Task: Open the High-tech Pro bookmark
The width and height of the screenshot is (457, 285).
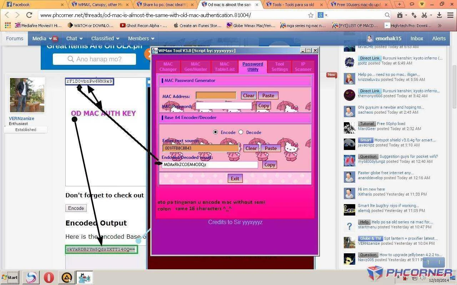Action: [408, 26]
